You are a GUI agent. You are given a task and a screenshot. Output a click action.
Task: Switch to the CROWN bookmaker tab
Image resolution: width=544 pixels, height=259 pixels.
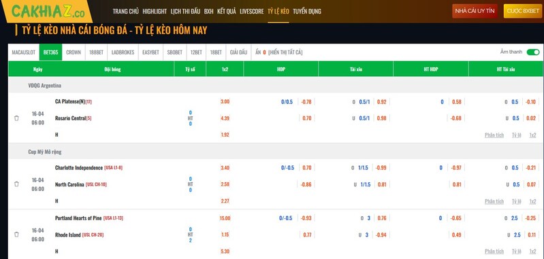(74, 52)
